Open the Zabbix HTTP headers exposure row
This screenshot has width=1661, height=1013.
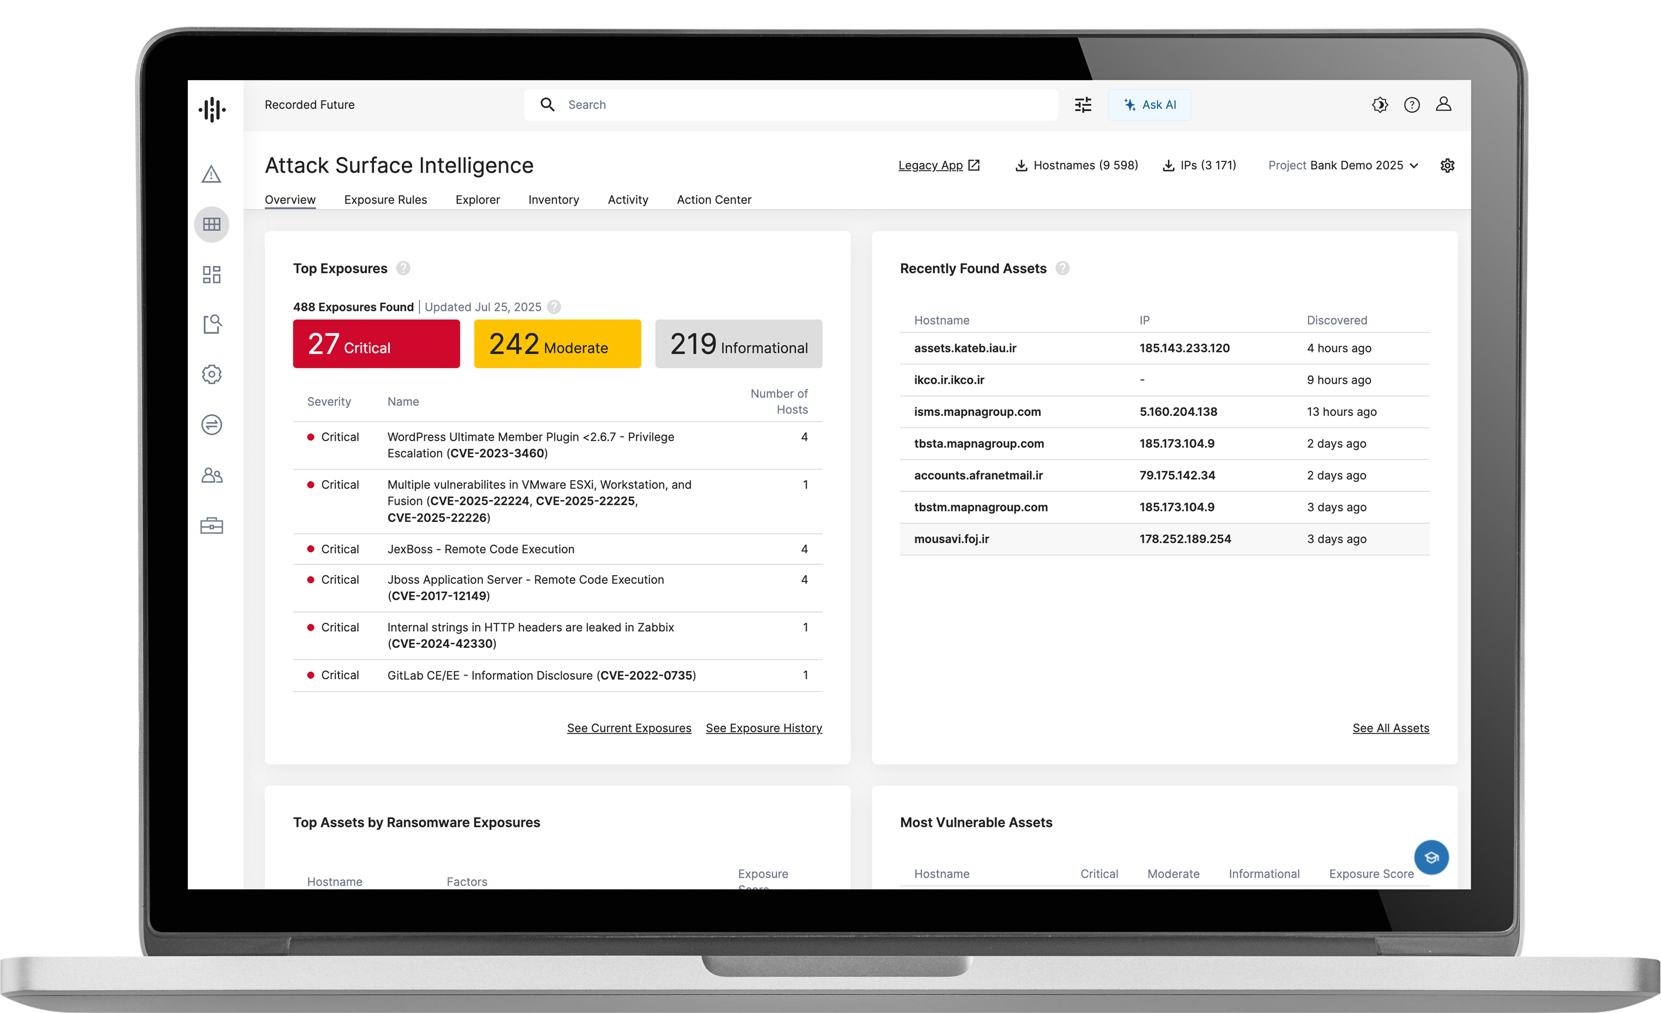pyautogui.click(x=558, y=635)
